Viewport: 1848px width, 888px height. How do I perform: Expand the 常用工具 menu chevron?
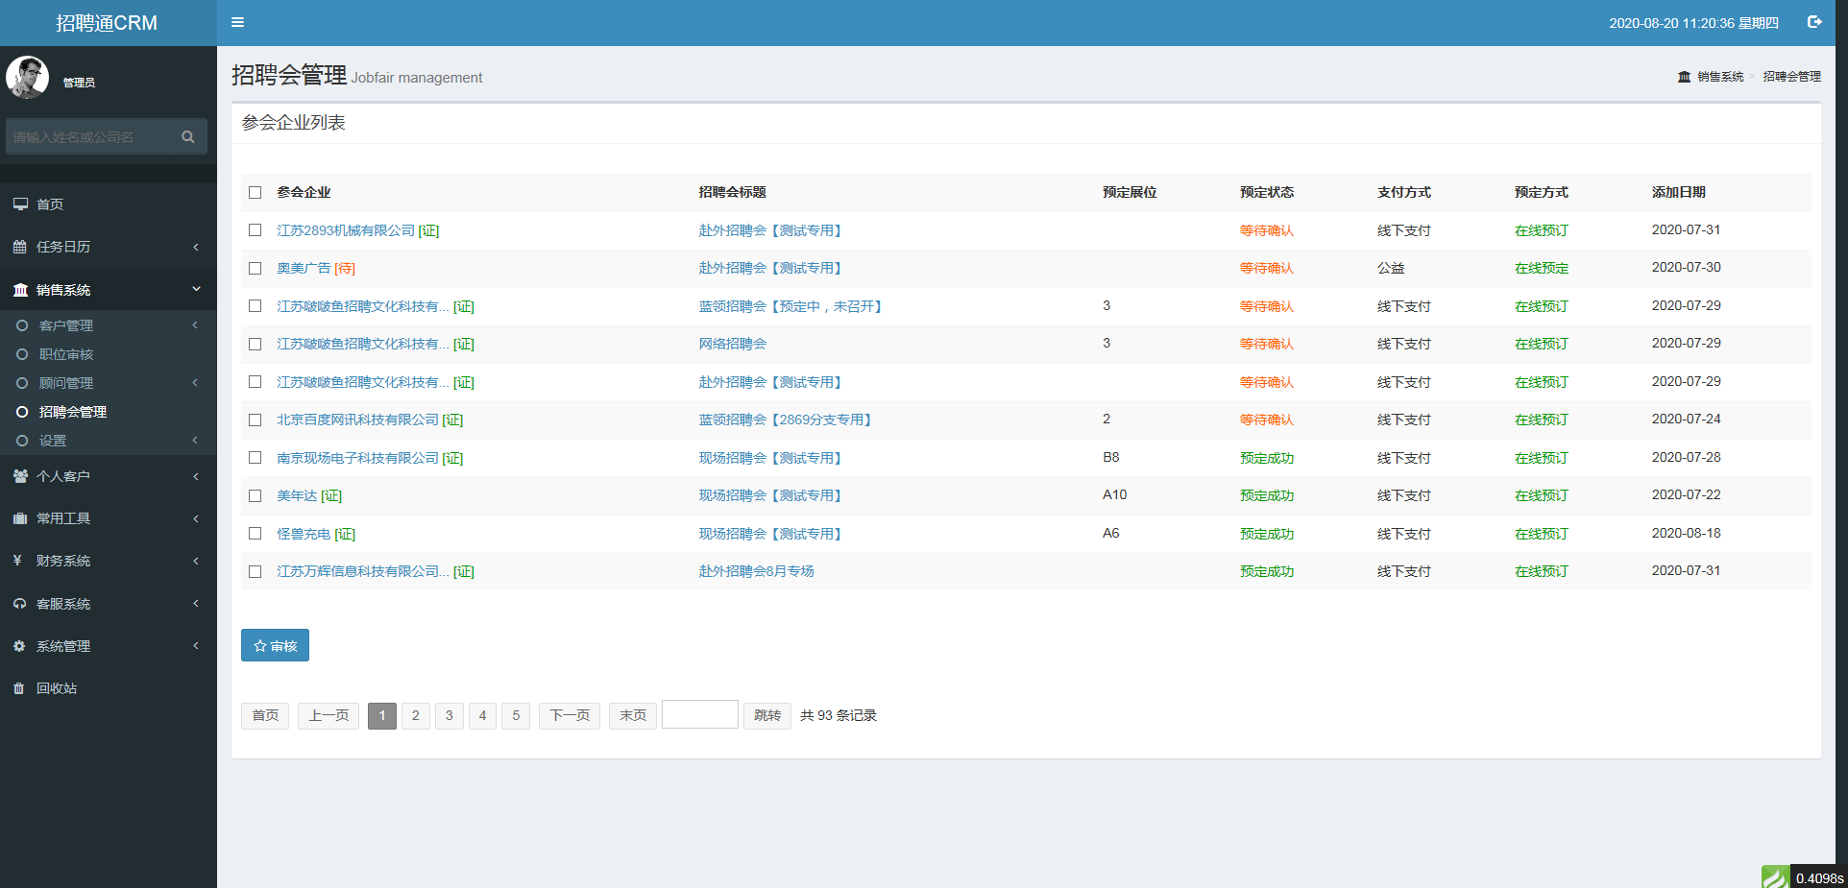coord(196,518)
